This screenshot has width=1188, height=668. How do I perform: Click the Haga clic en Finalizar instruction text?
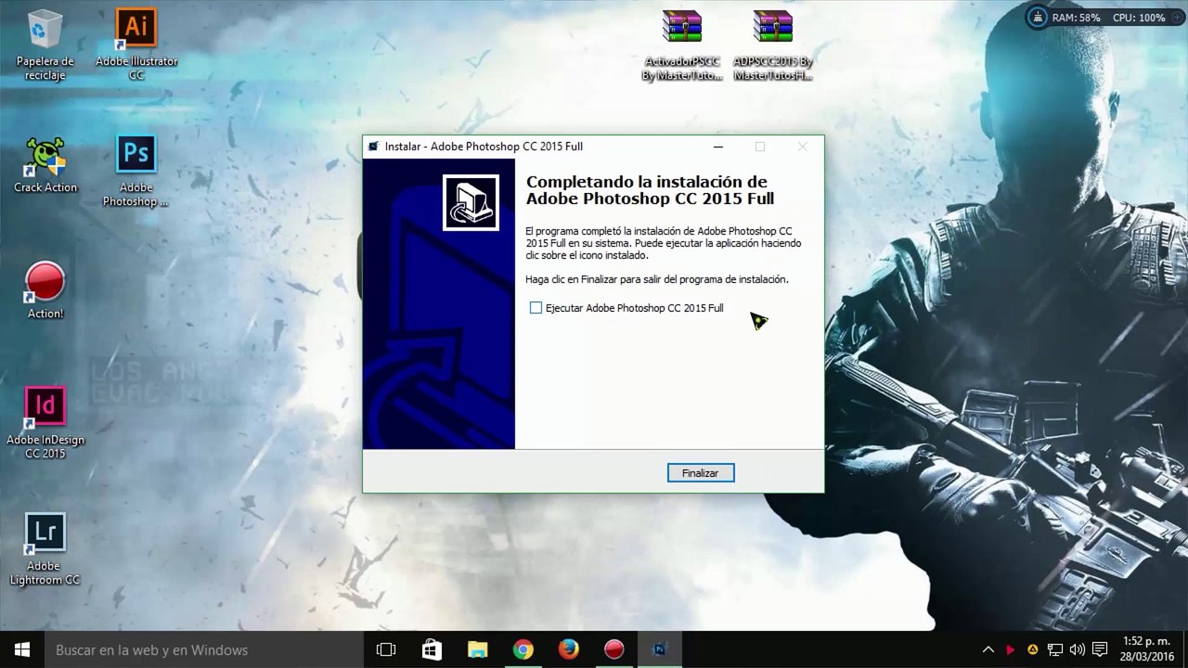coord(656,279)
